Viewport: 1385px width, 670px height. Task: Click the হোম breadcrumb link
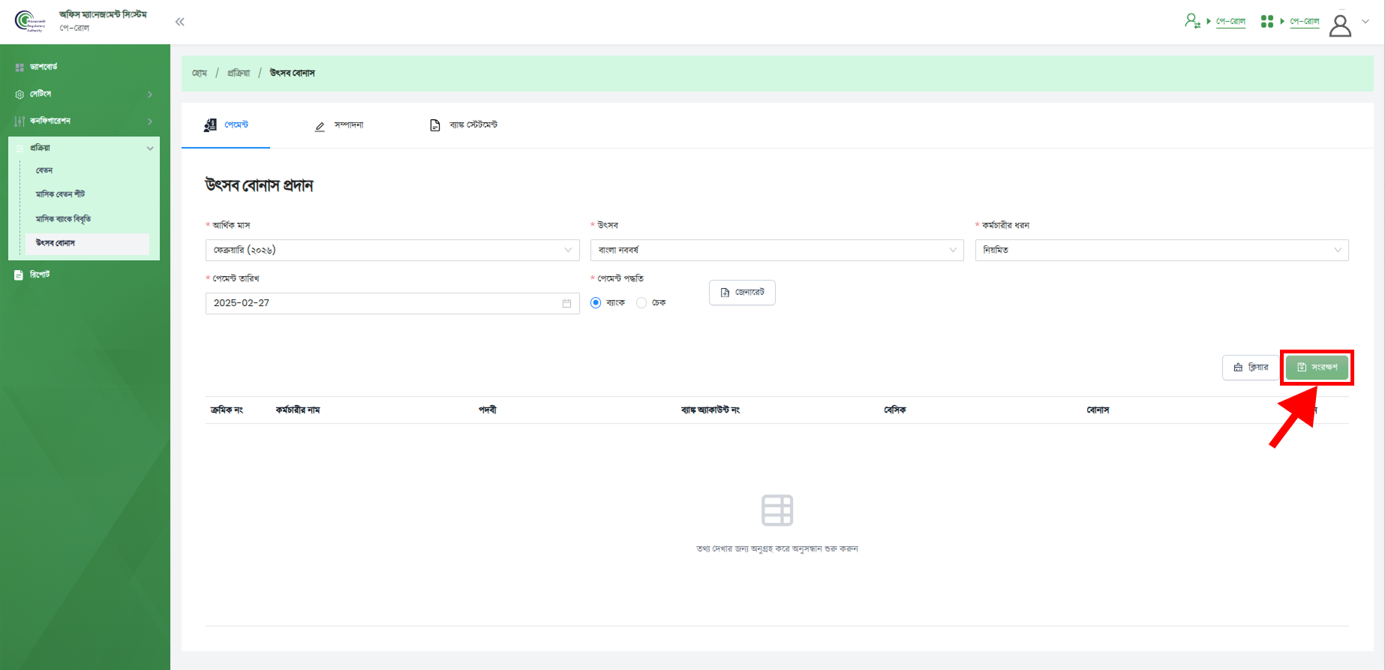[x=200, y=74]
